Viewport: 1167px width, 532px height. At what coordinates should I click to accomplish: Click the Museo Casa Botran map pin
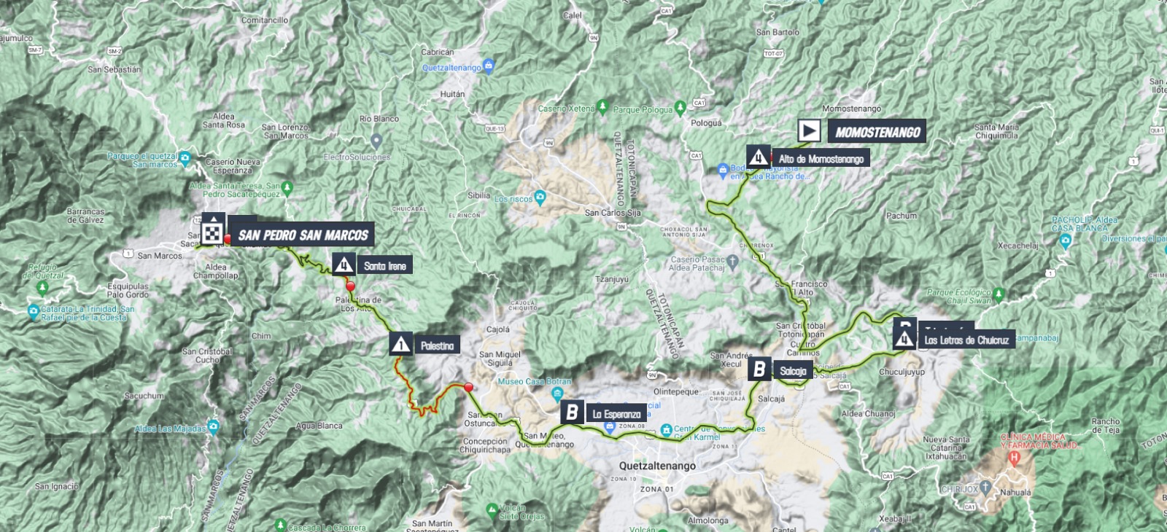coord(557,394)
